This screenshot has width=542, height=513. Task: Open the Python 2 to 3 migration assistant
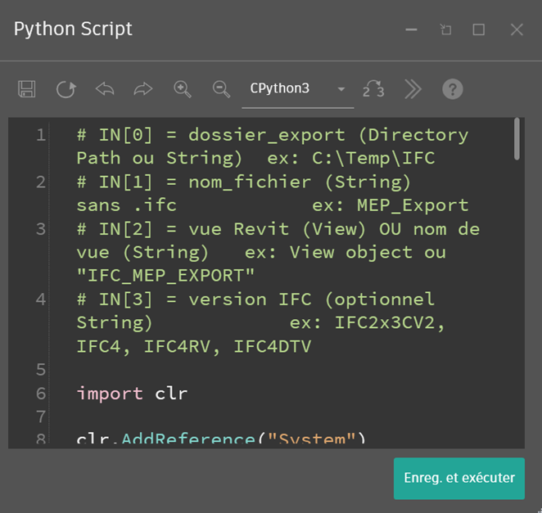point(373,89)
